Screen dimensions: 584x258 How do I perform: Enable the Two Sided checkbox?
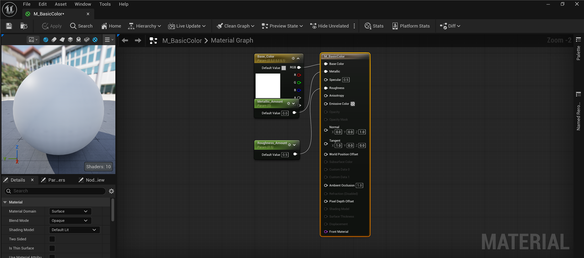pyautogui.click(x=52, y=239)
